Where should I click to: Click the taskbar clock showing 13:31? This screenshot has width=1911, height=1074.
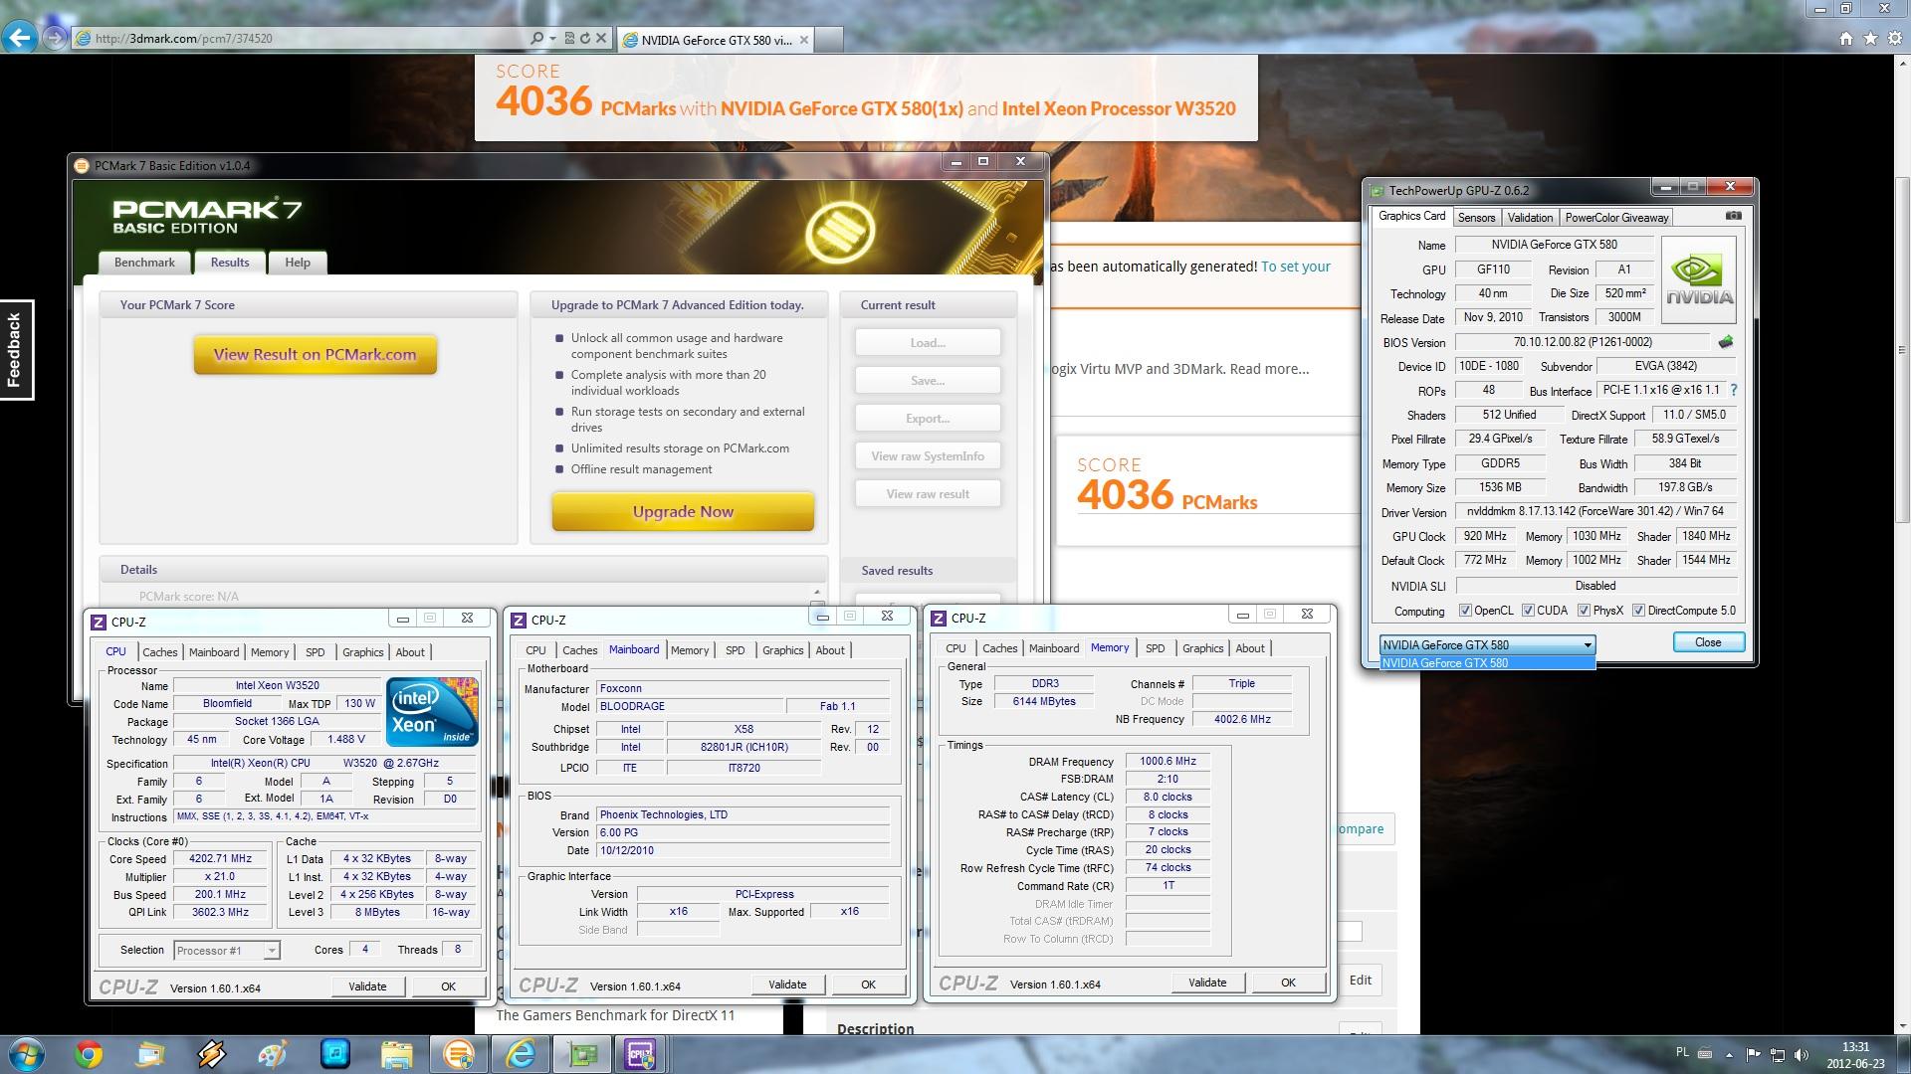1854,1054
